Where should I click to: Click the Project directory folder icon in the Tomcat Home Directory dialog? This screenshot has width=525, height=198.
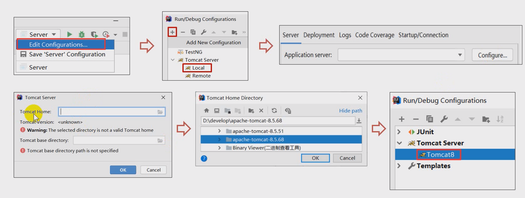point(227,111)
